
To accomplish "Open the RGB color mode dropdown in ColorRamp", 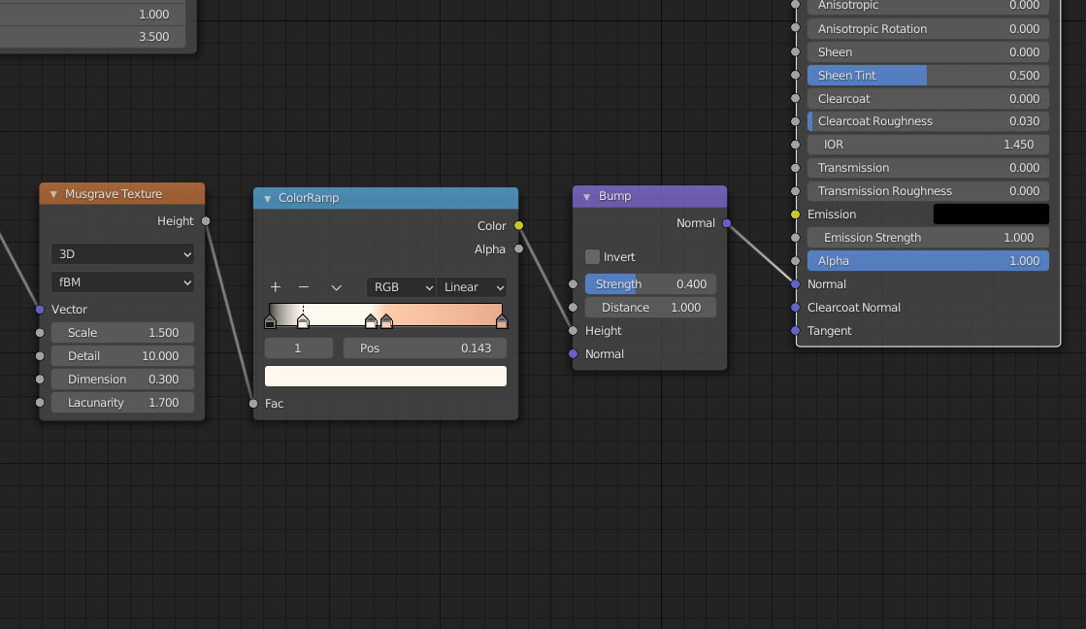I will tap(401, 287).
